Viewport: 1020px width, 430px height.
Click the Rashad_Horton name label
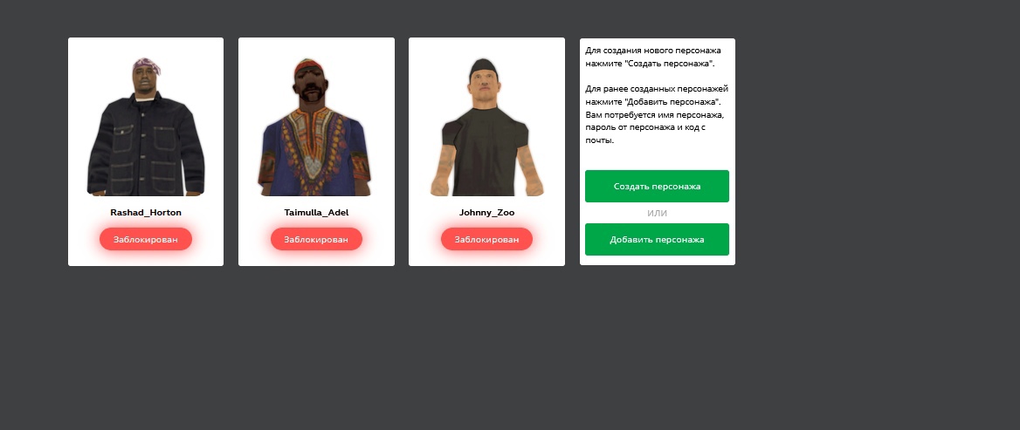click(x=146, y=213)
